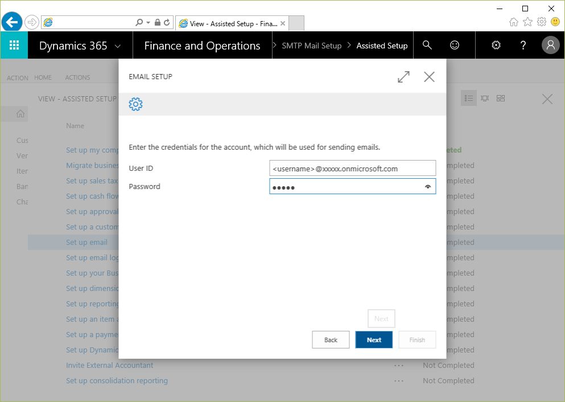Image resolution: width=565 pixels, height=402 pixels.
Task: Click the greyed Next button above
Action: tap(381, 319)
